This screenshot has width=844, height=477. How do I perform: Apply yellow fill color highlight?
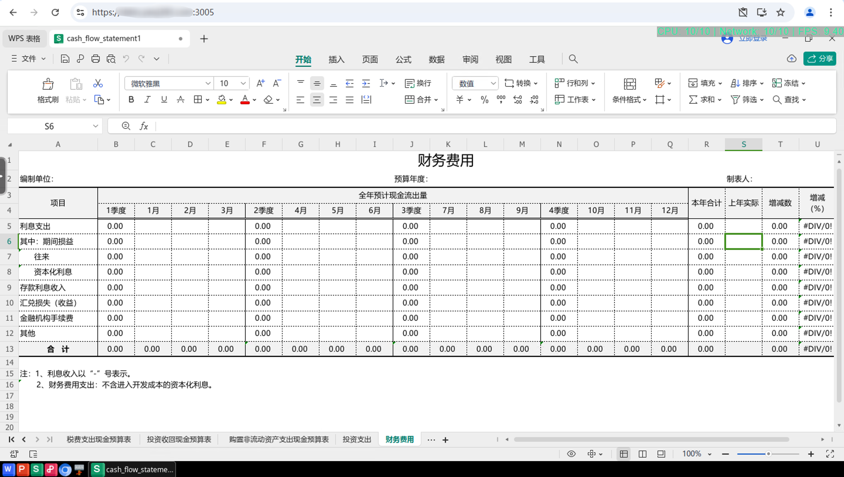tap(222, 99)
